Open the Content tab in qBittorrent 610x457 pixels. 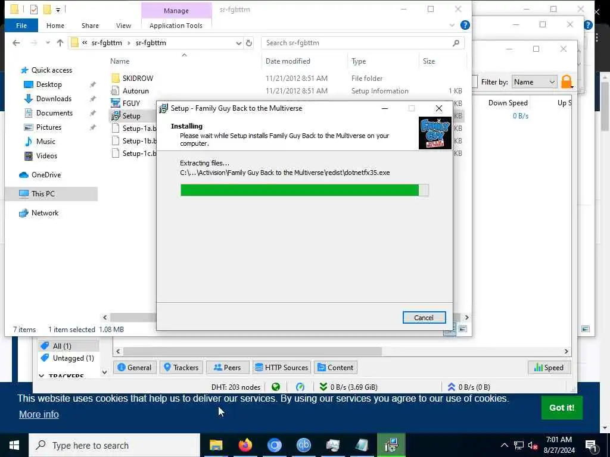coord(336,368)
